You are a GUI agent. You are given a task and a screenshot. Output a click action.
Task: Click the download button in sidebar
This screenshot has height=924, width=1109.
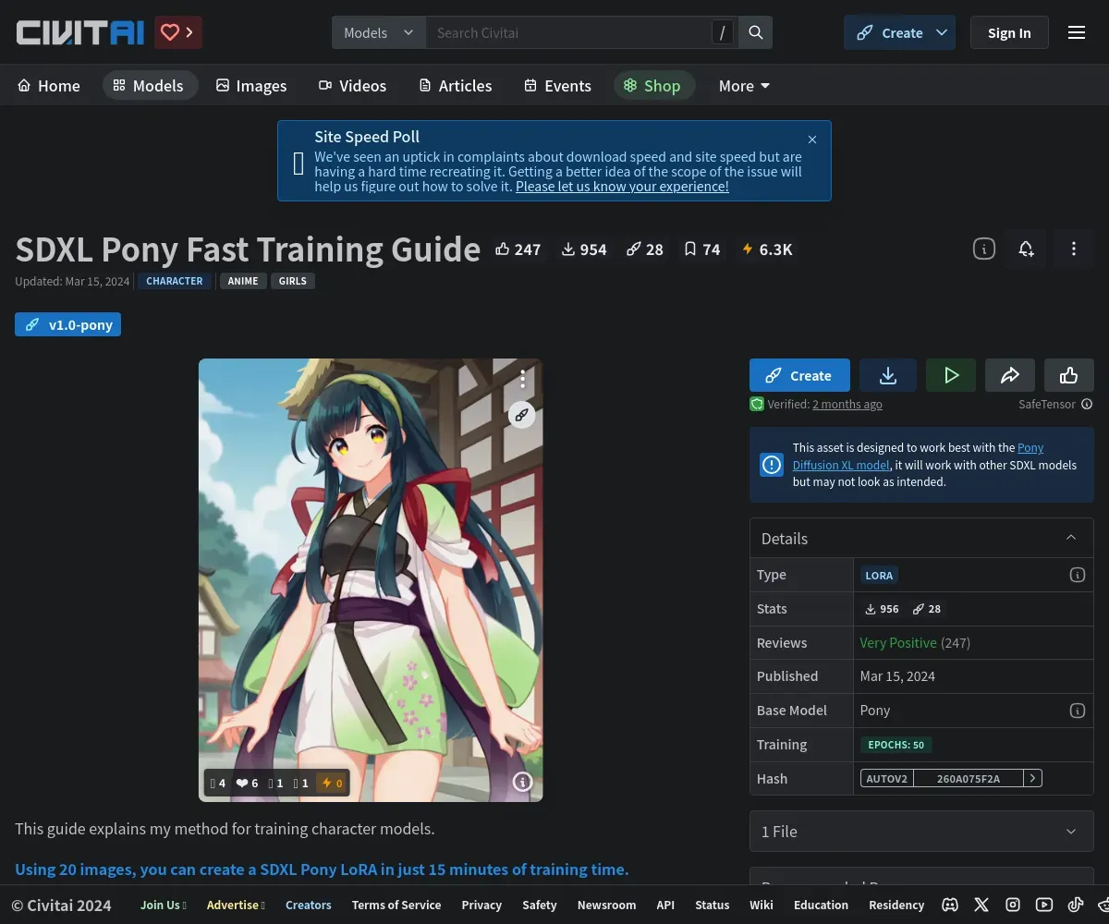(888, 375)
